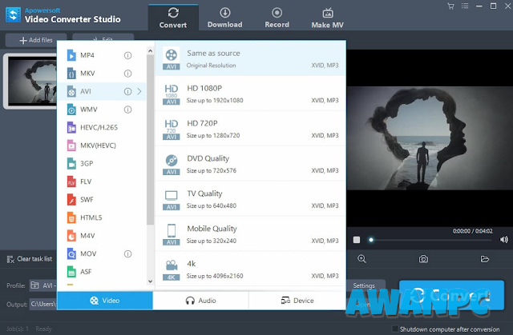Switch to the Audio tab
Screen dimensions: 513x335
(200, 301)
